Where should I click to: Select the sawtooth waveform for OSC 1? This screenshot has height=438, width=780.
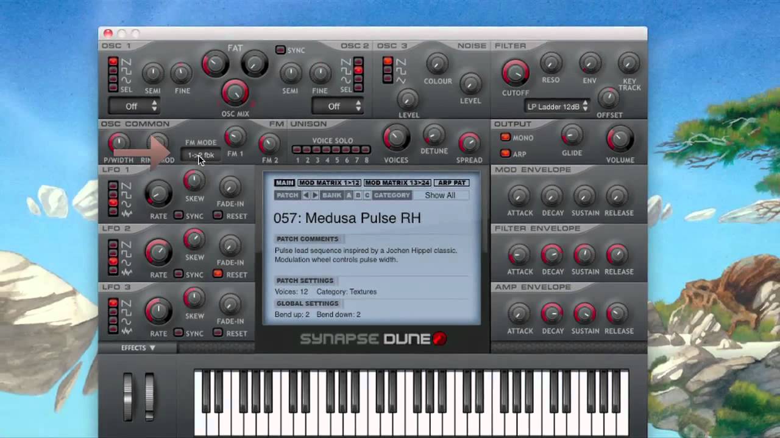[x=113, y=62]
